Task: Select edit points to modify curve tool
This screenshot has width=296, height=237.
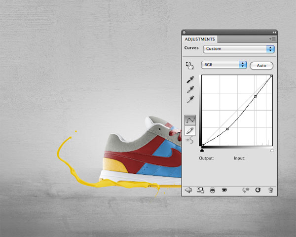Action: [x=190, y=120]
